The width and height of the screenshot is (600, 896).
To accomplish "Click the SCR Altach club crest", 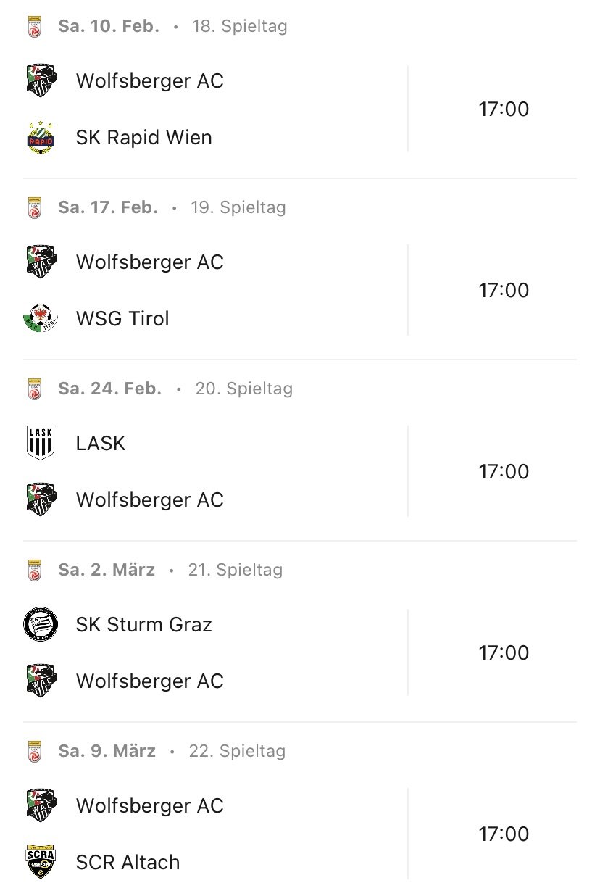I will coord(41,862).
